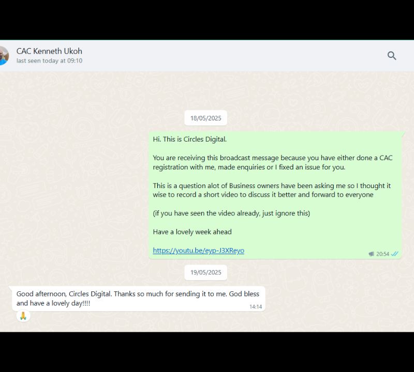Click the and have a lovely day!!!! text
This screenshot has height=372, width=414.
tap(53, 303)
